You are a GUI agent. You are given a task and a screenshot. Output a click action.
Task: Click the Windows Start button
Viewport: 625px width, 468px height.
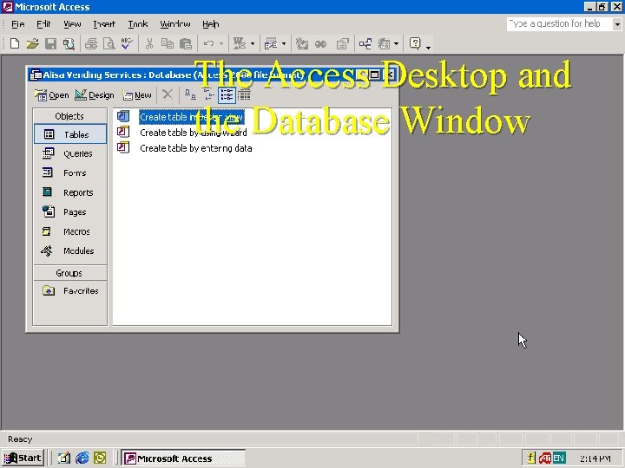(23, 458)
